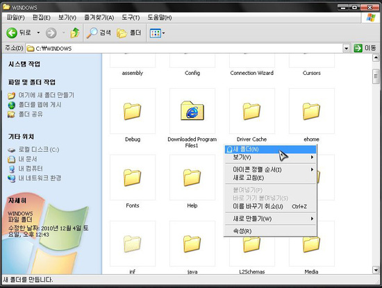
Task: Select the inf folder icon
Action: click(x=133, y=244)
